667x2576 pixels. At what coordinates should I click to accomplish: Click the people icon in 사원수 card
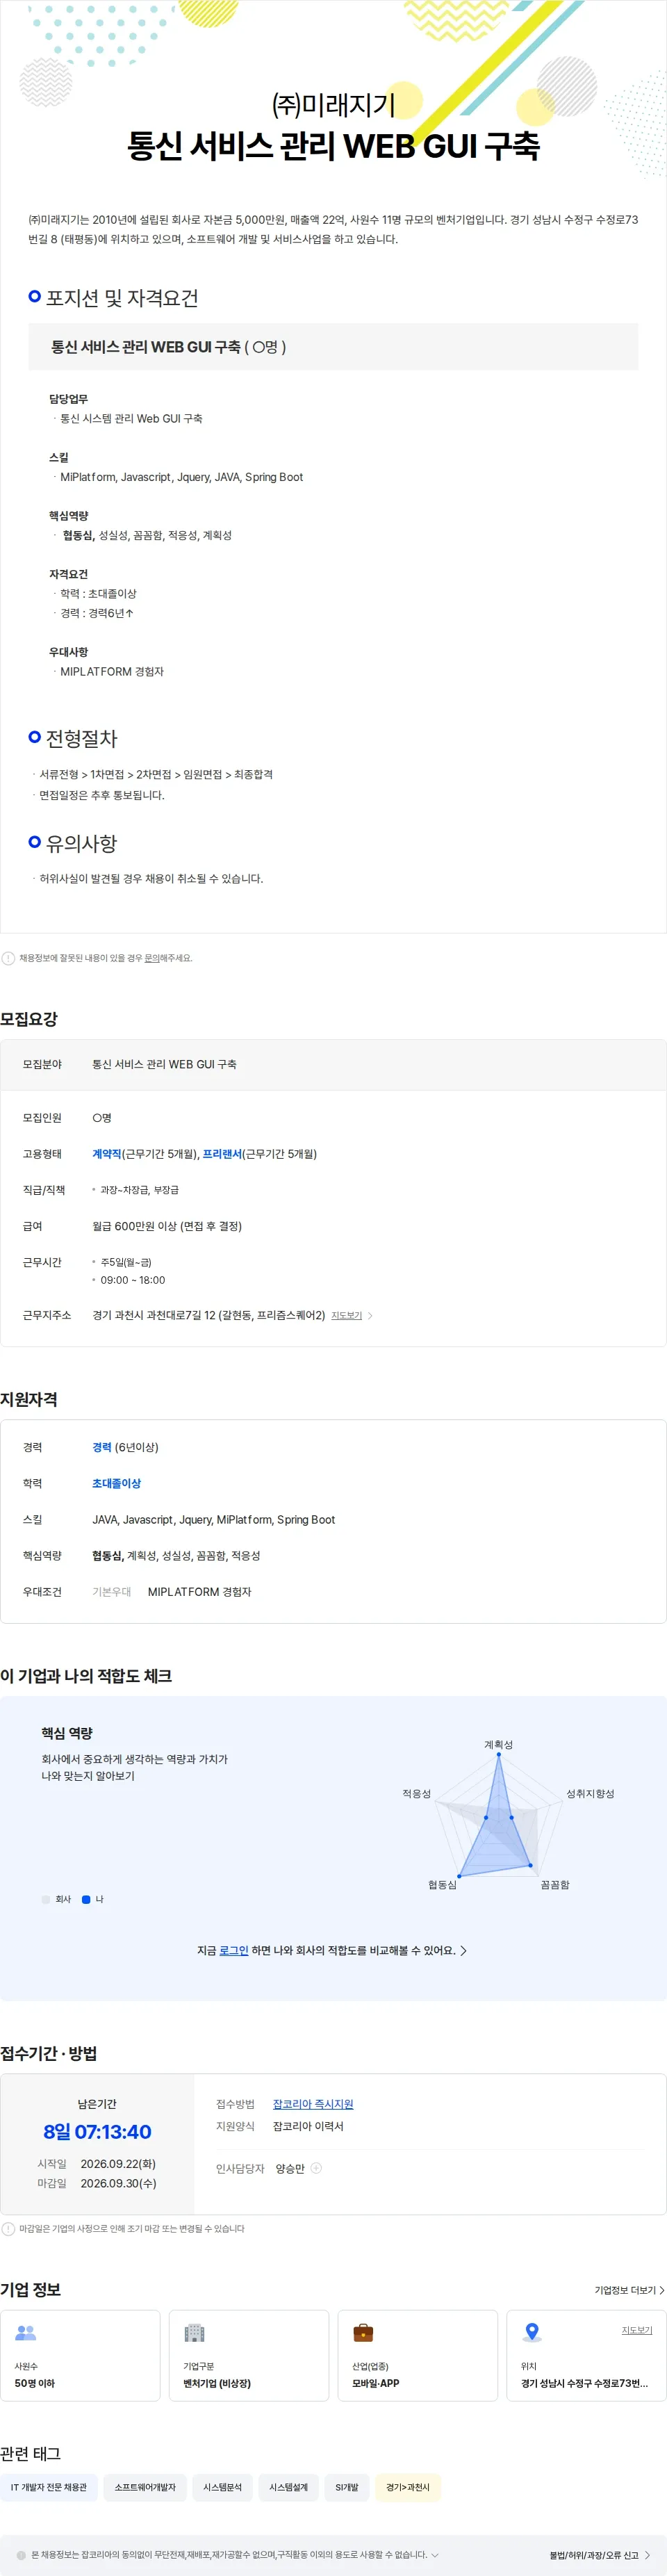click(26, 2333)
